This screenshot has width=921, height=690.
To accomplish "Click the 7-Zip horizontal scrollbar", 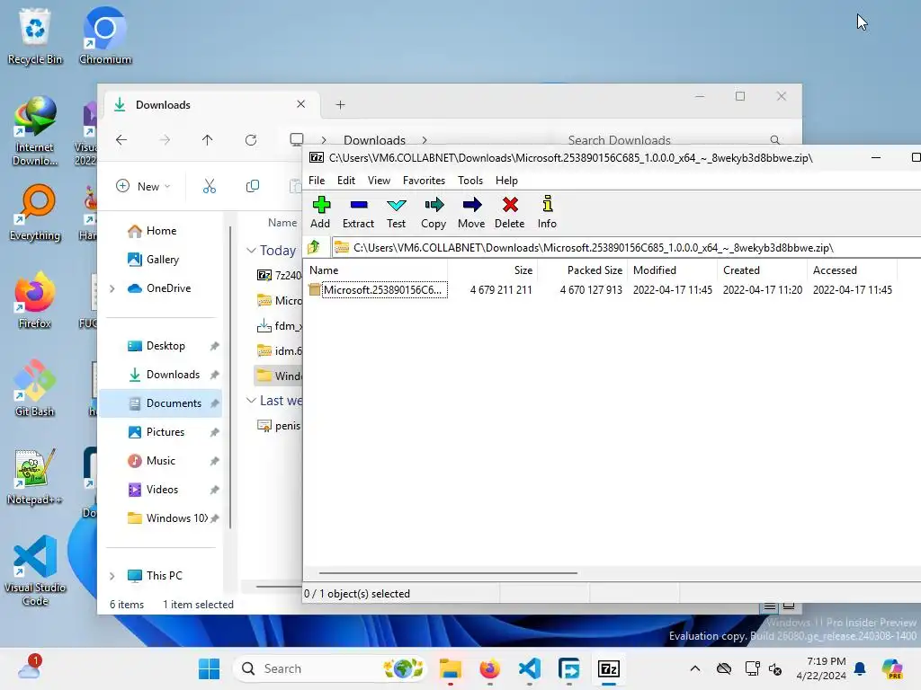I will pos(448,572).
